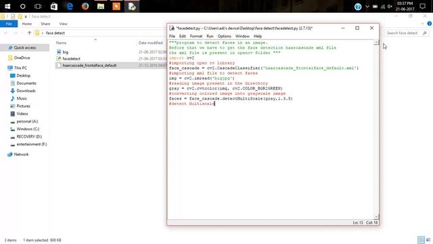Screen dimensions: 433x244
Task: Click the forward arrow in Explorer
Action: (x=16, y=33)
